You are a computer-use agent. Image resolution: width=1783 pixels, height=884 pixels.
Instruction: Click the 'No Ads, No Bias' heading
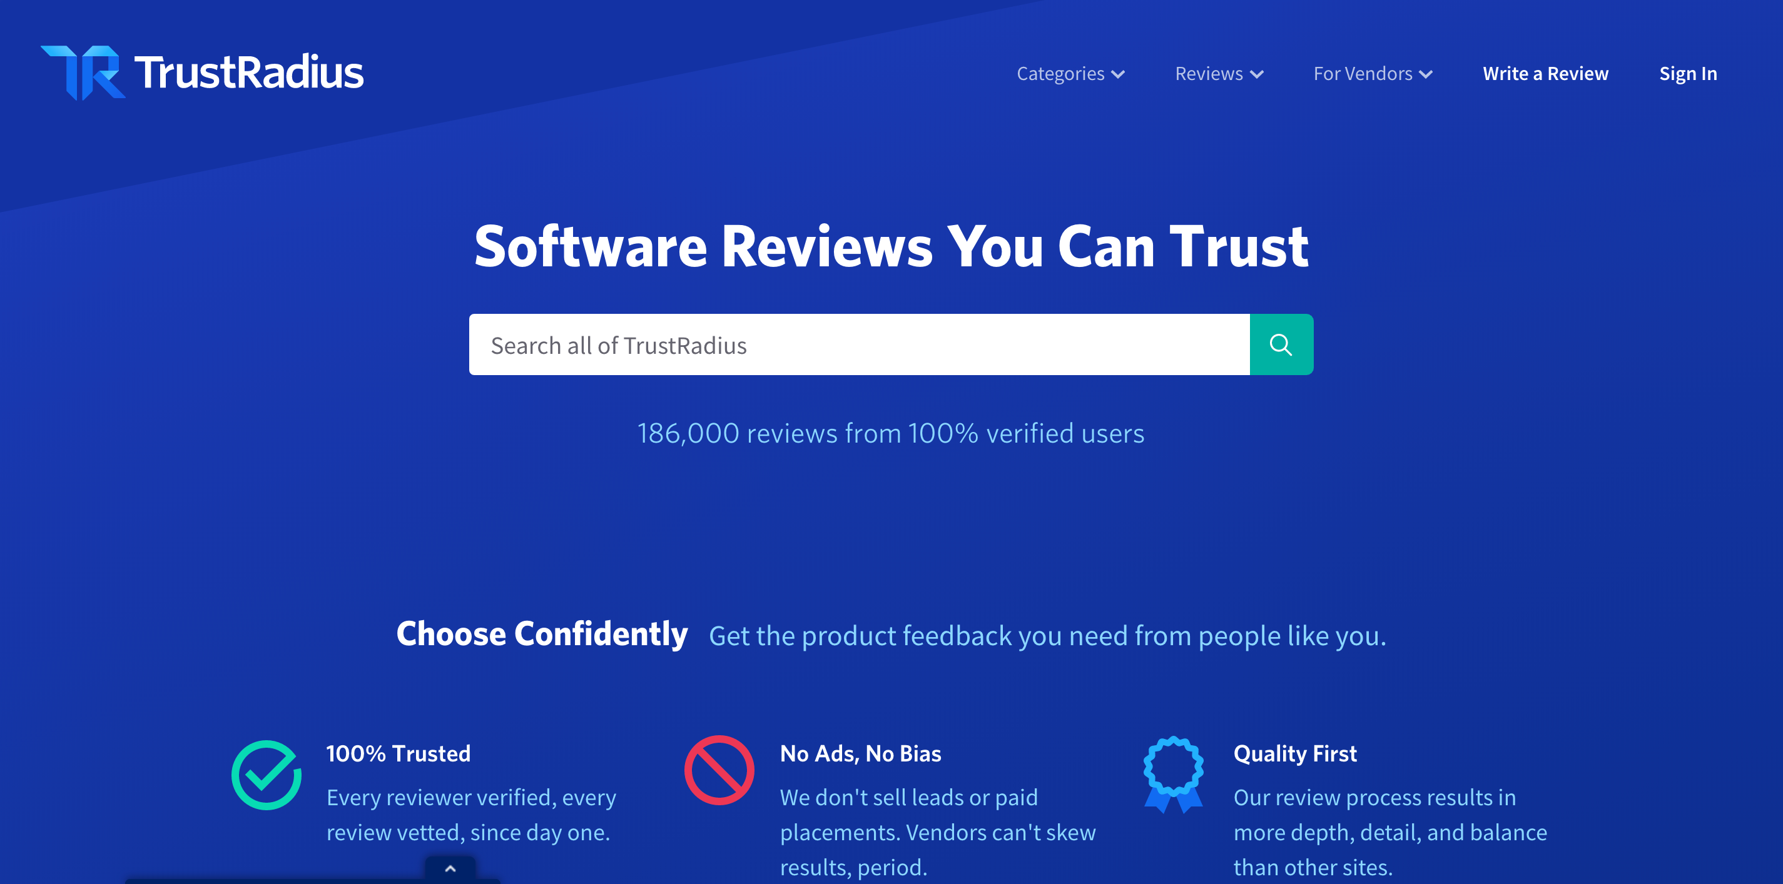click(860, 753)
